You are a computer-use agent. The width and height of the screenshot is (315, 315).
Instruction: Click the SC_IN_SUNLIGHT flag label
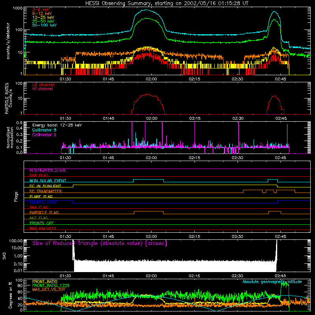[45, 186]
